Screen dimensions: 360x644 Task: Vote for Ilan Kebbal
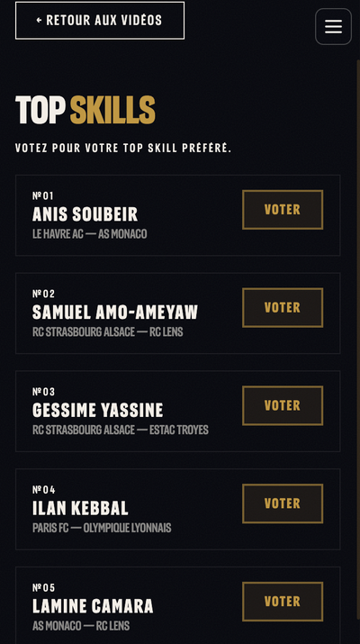283,503
